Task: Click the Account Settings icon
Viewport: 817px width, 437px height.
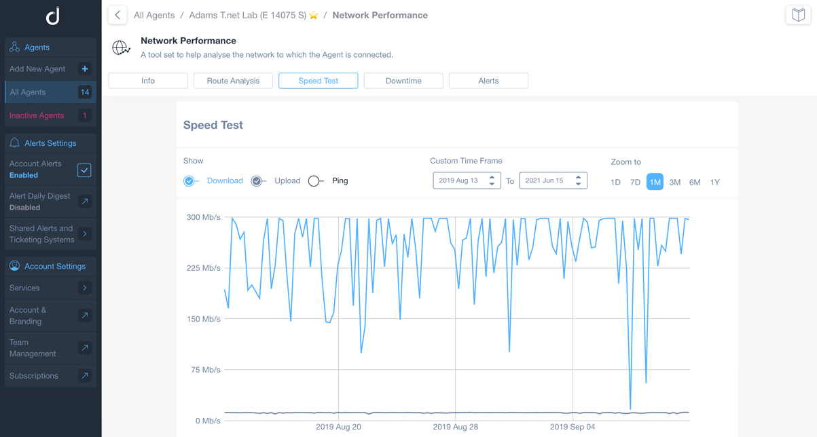Action: (16, 265)
